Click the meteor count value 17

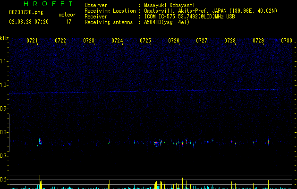tap(68, 22)
